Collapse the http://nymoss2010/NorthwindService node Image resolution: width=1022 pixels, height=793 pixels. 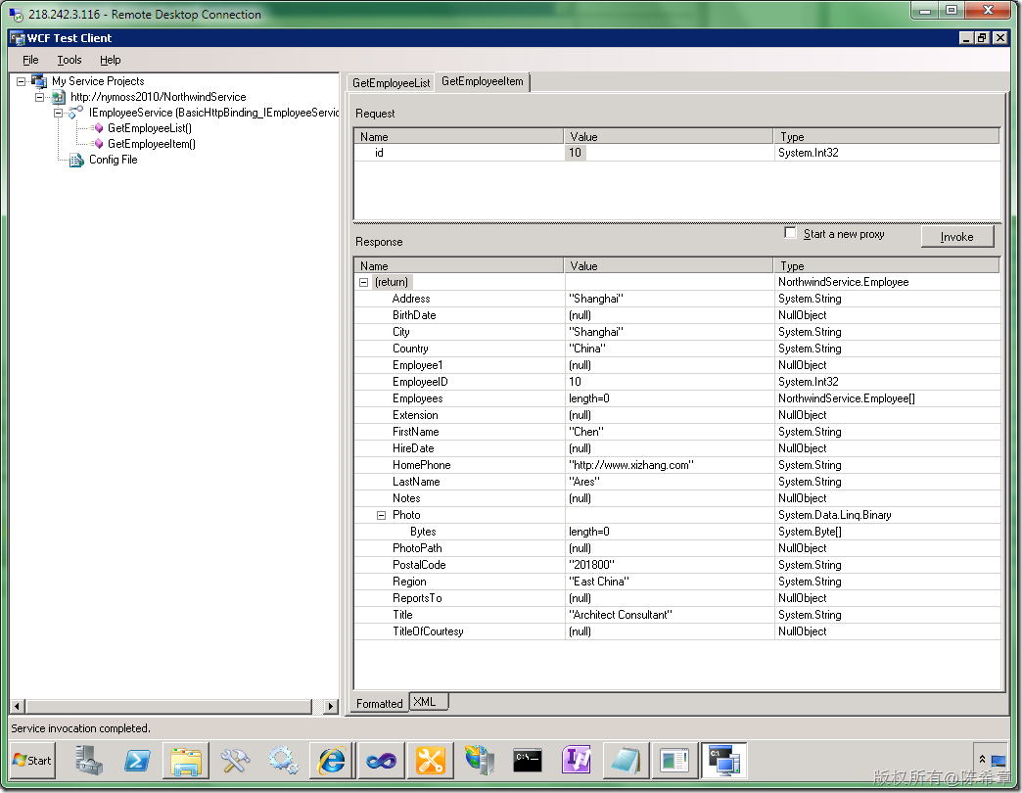40,97
